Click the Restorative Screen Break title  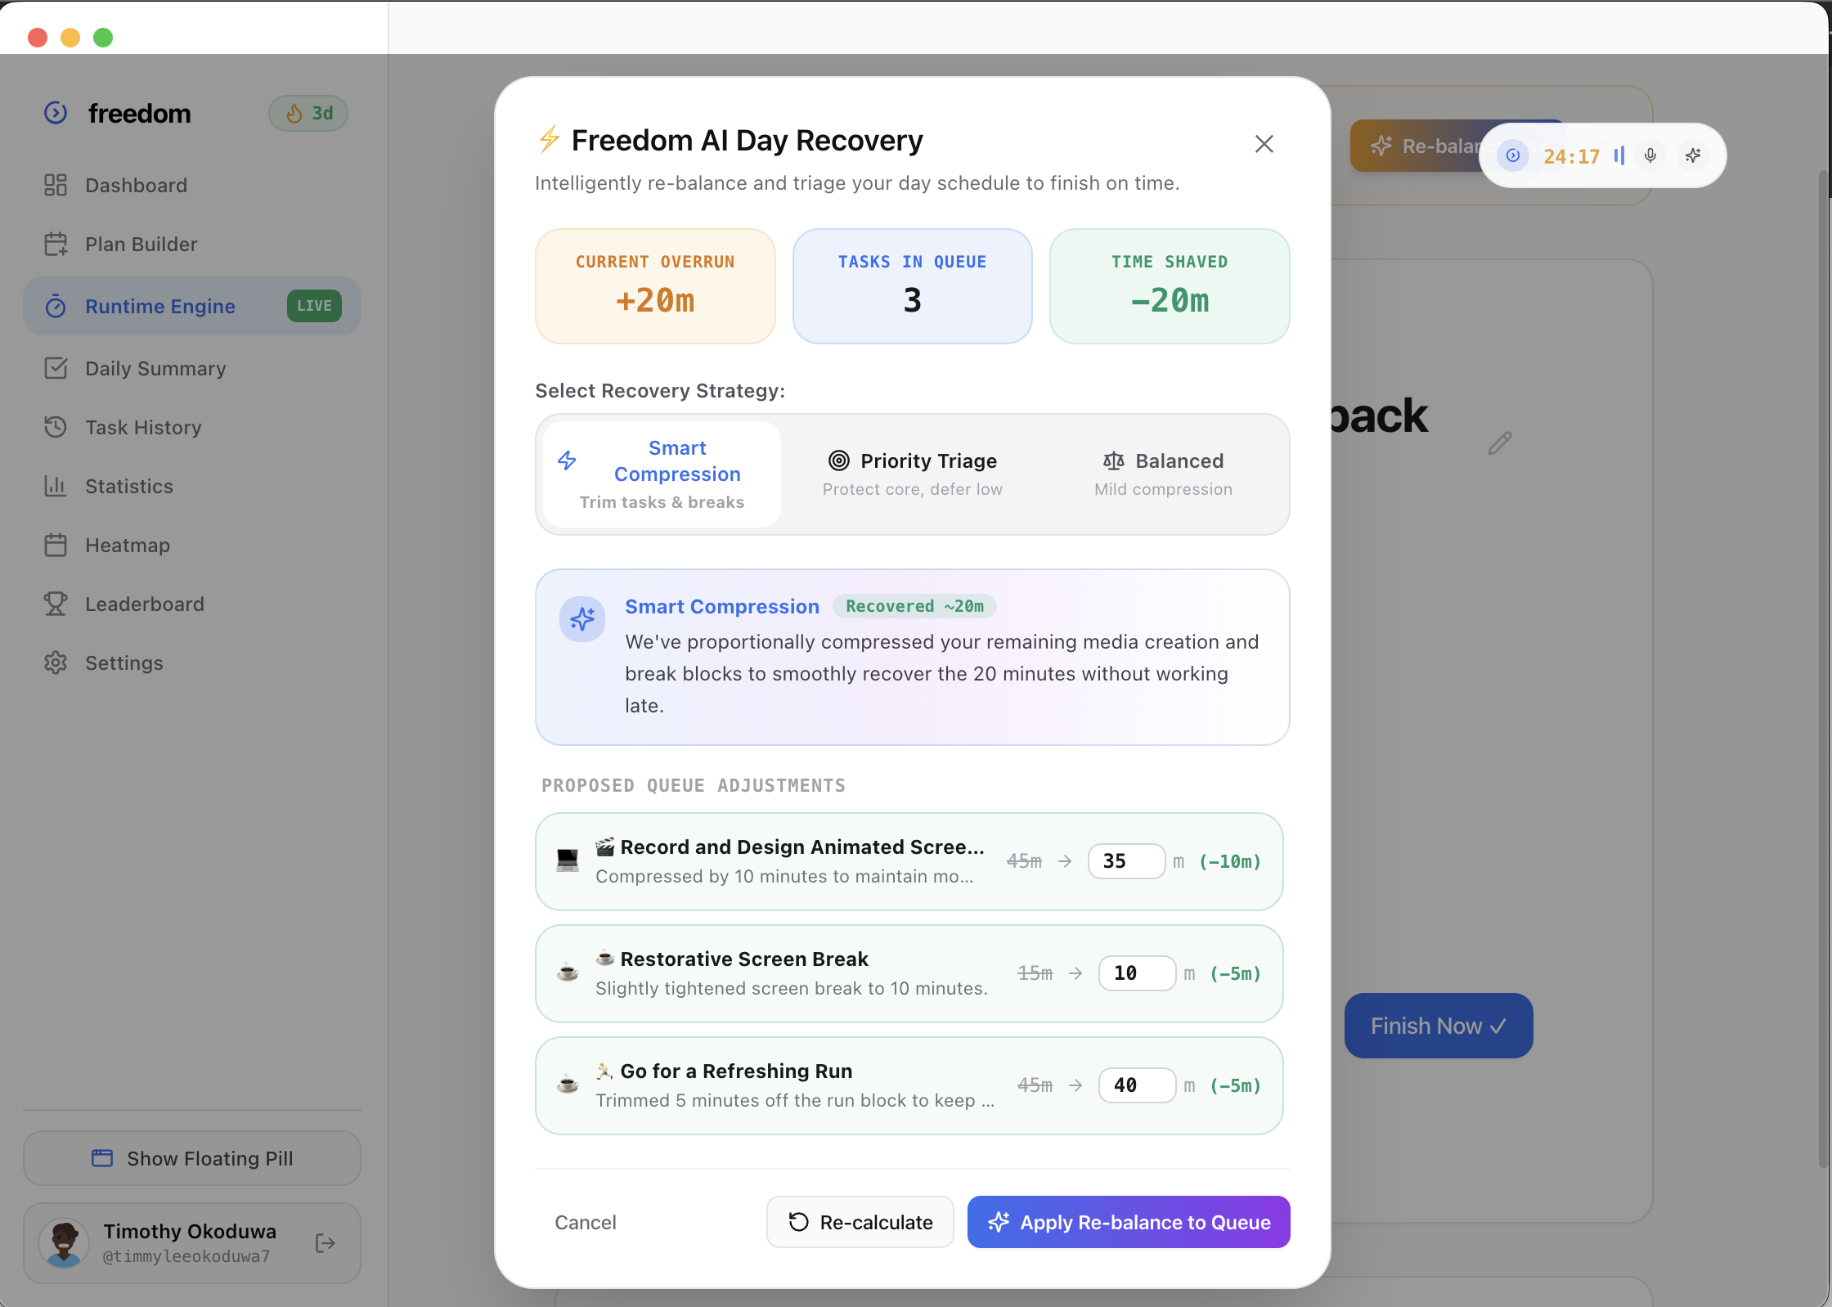coord(732,959)
